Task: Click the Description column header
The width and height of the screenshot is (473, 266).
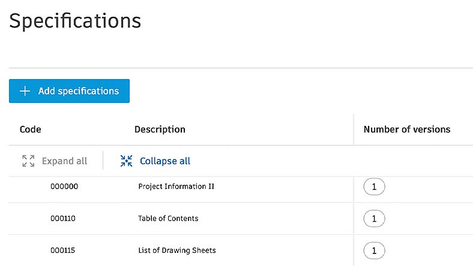Action: (160, 129)
